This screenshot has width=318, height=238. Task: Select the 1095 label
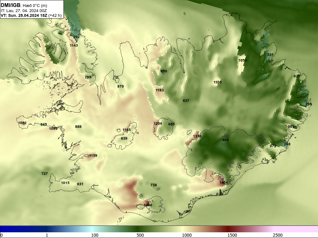coord(53,129)
